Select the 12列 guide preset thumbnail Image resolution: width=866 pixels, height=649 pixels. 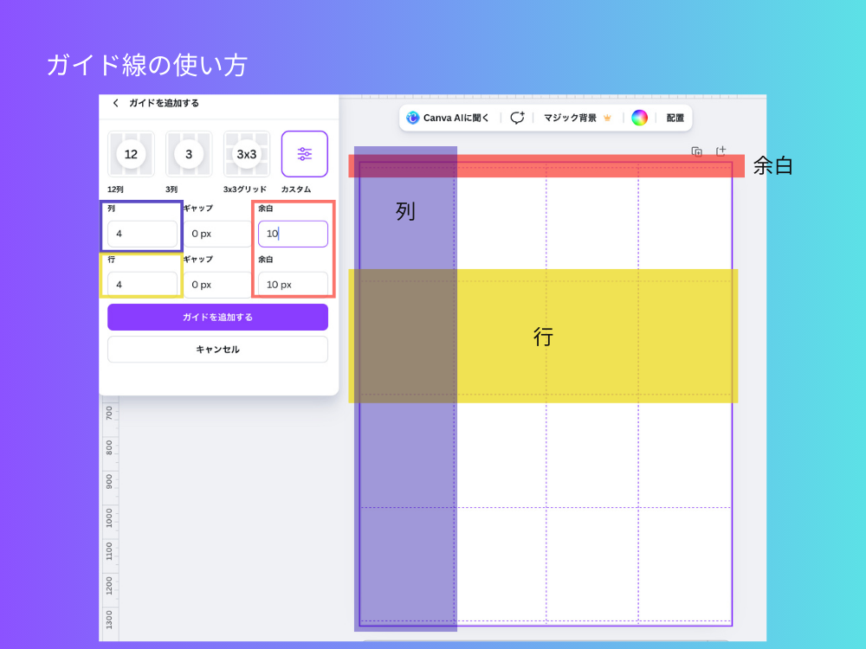point(131,154)
